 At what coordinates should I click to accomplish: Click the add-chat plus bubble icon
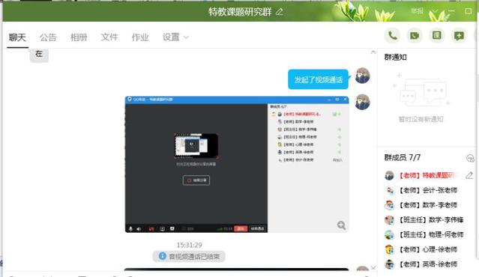[x=459, y=36]
